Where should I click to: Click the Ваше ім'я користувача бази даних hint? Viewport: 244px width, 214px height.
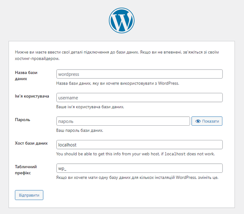click(x=90, y=107)
